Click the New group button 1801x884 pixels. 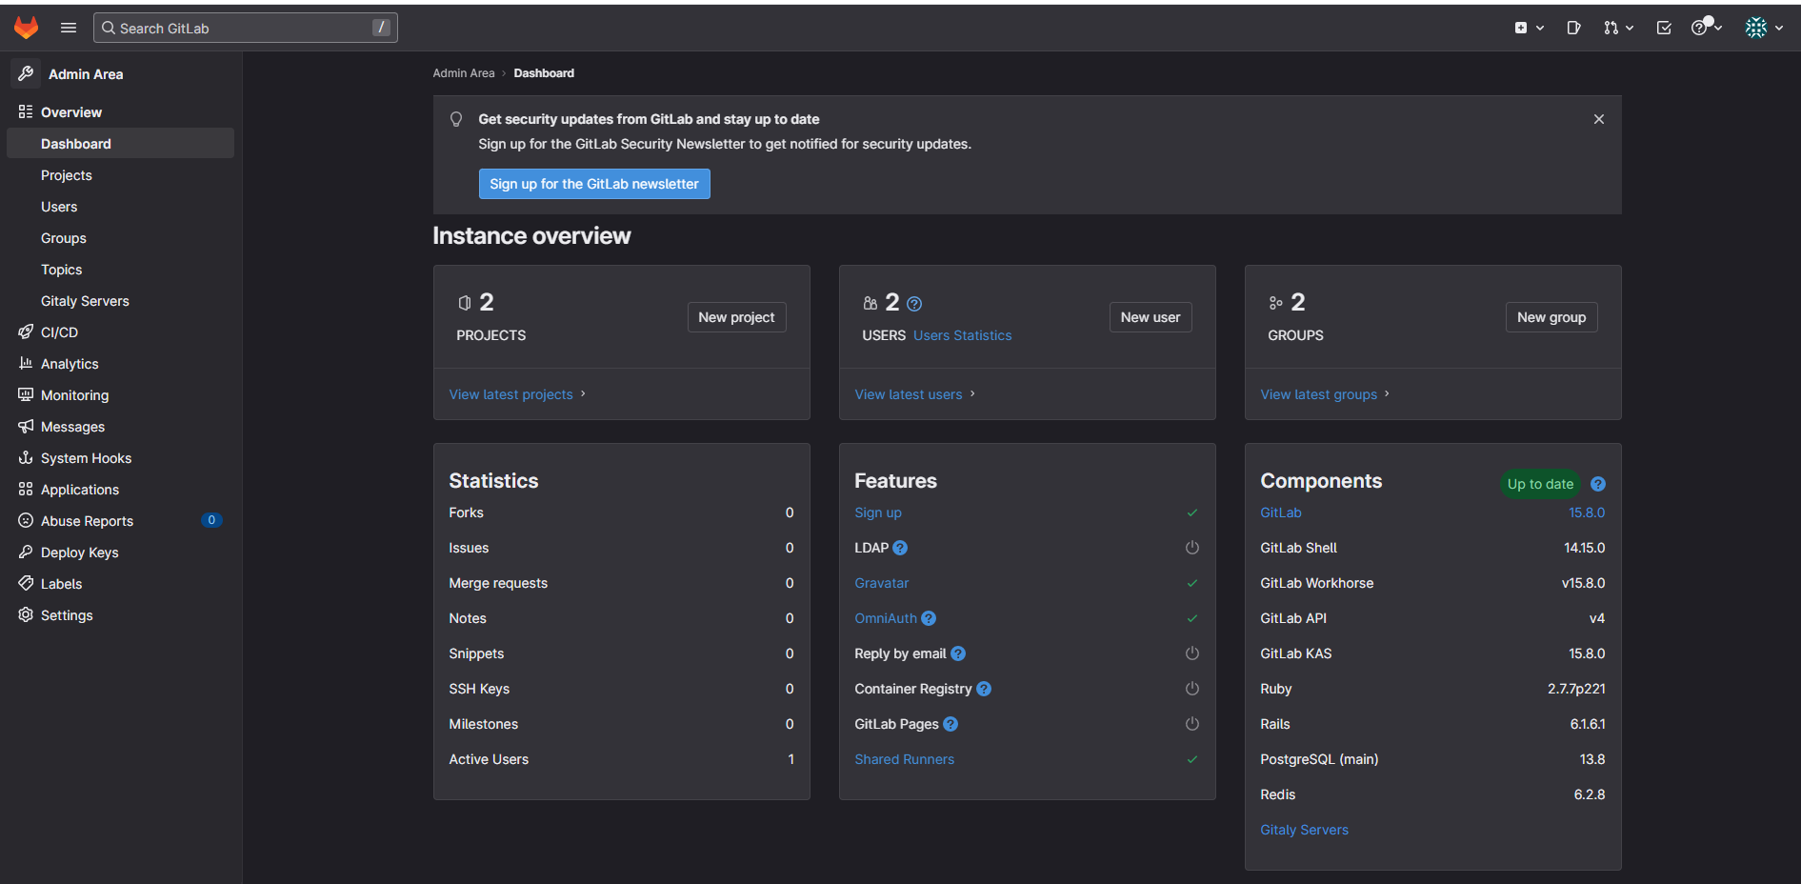(1551, 317)
